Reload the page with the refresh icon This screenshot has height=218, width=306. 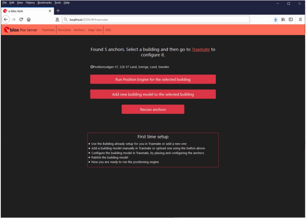(x=21, y=20)
